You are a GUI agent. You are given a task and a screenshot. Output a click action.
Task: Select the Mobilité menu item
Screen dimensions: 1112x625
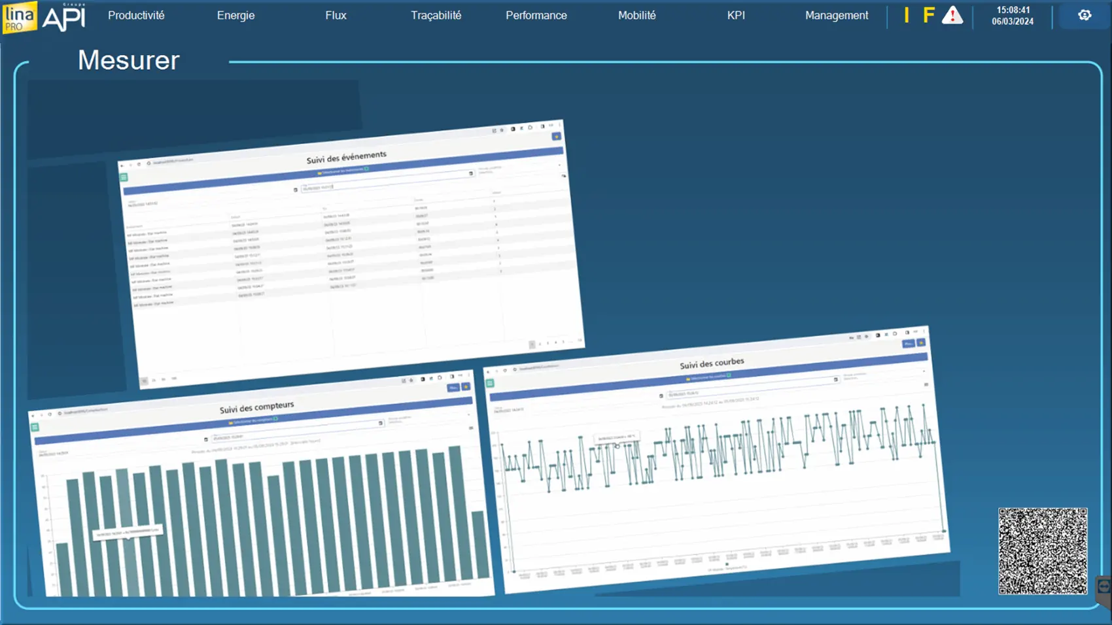636,15
